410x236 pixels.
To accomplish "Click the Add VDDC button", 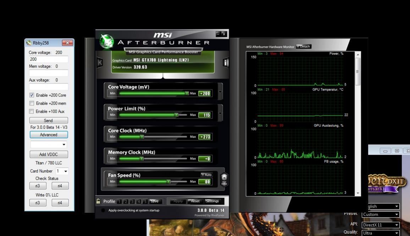I will 49,154.
